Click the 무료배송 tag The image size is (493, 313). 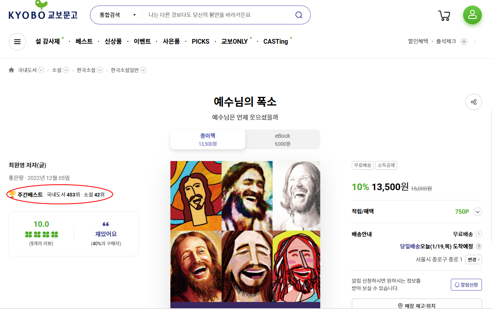coord(362,165)
